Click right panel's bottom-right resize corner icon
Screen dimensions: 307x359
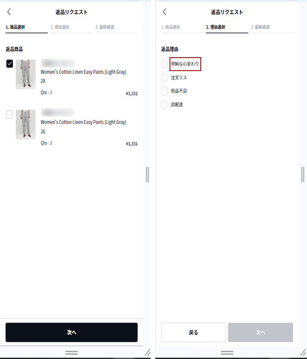[303, 352]
